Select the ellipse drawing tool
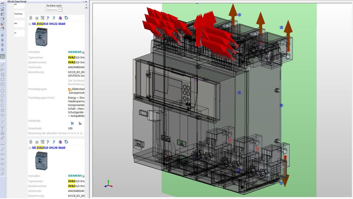353x199 pixels. tap(3, 115)
